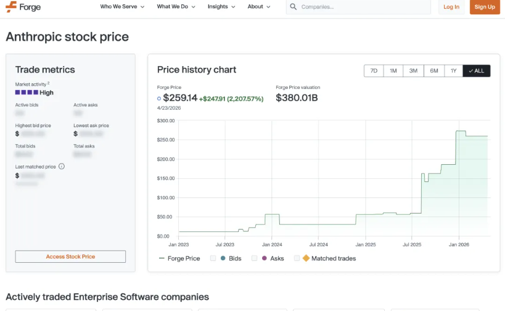
Task: Click the $300.00 y-axis label
Action: click(165, 120)
